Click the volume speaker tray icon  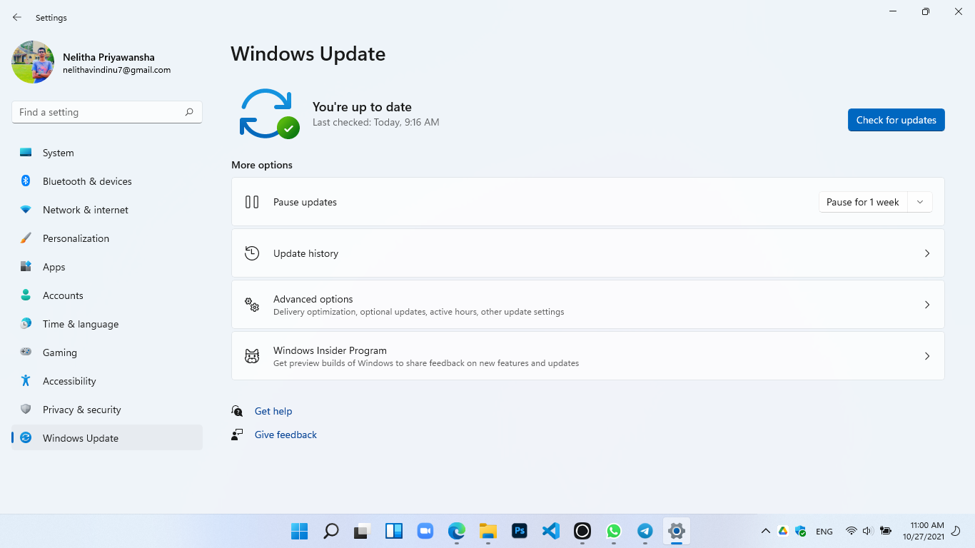pyautogui.click(x=868, y=531)
